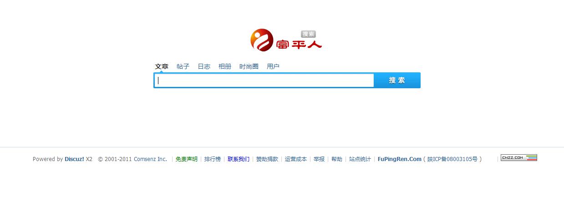Open the 帮助 help link
The image size is (564, 212).
tap(337, 159)
